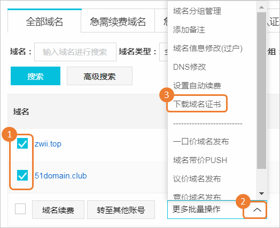Select 添加备注 option
This screenshot has height=228, width=280.
189,29
